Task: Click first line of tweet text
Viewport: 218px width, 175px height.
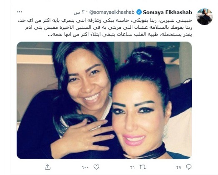Action: tap(105, 20)
